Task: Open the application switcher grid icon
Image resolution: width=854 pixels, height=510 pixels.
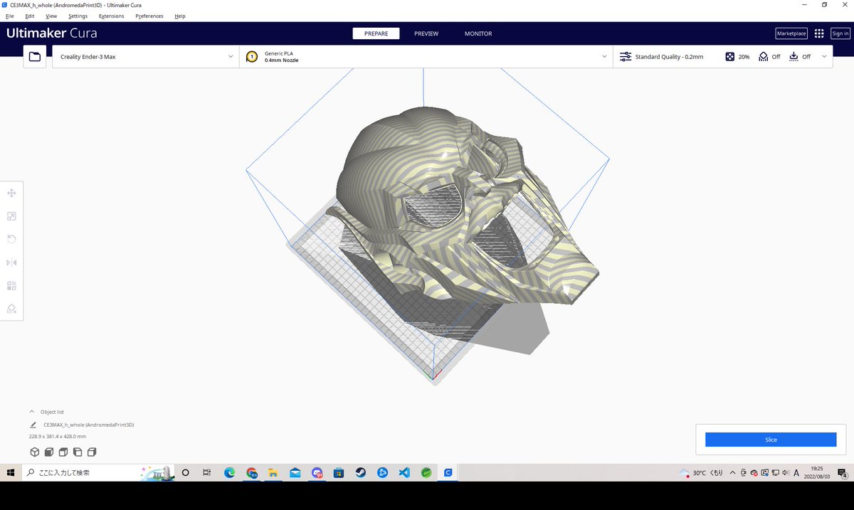Action: (819, 33)
